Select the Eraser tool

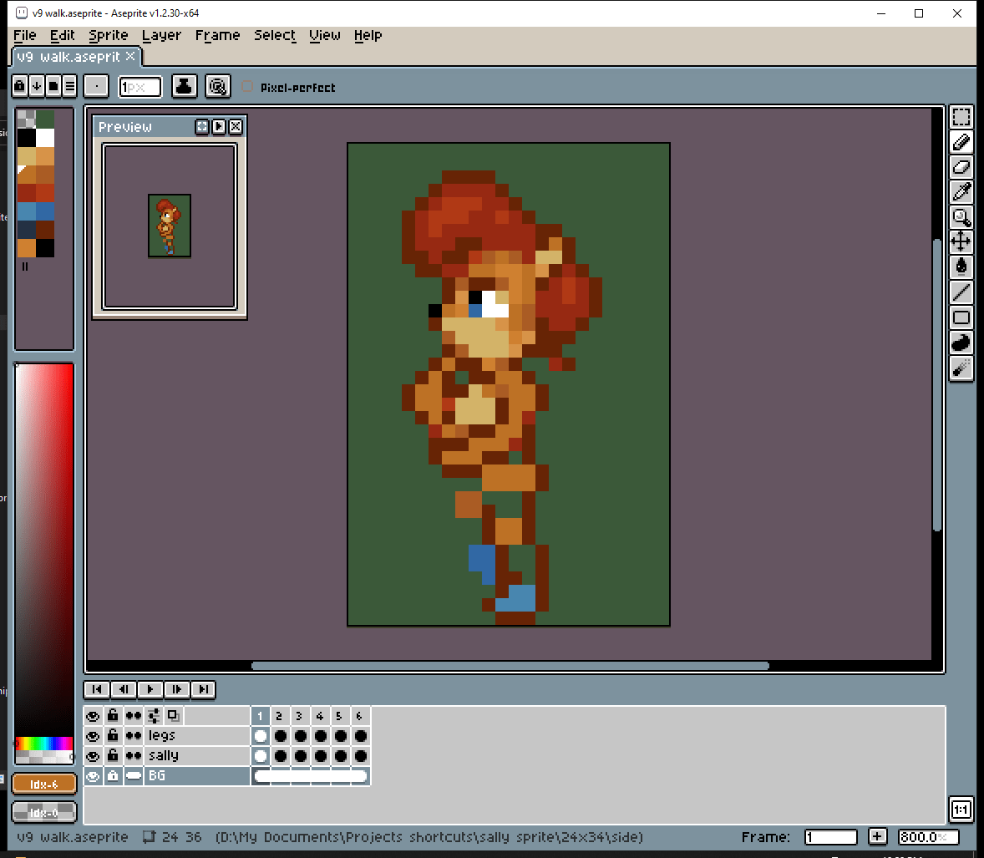point(961,167)
